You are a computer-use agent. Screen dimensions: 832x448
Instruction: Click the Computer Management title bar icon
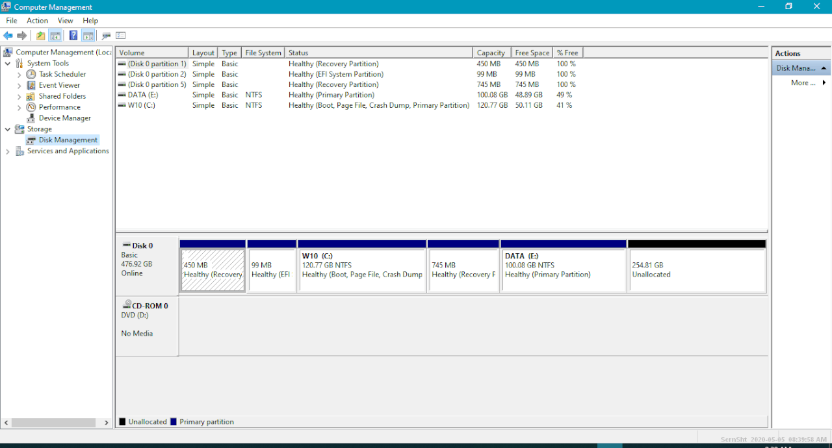point(7,6)
